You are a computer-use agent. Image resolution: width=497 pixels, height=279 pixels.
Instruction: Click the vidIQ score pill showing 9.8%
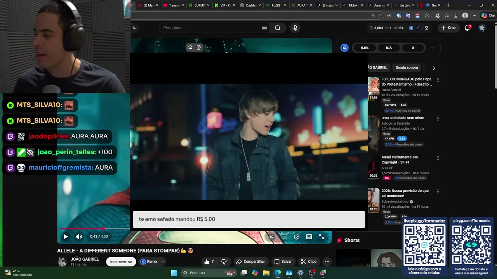[x=365, y=48]
